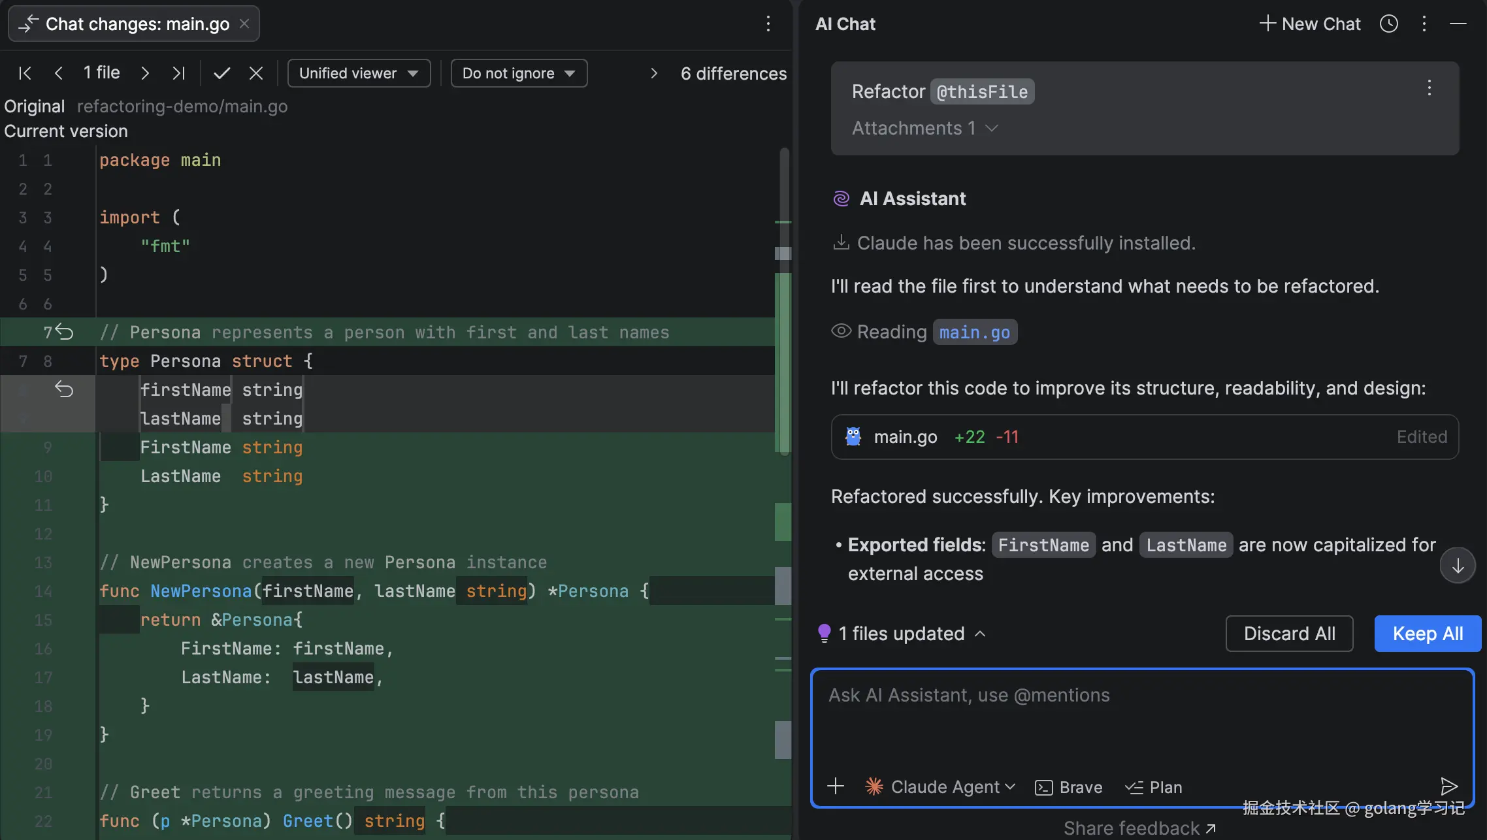Close Chat changes: main.go tab
The width and height of the screenshot is (1487, 840).
pyautogui.click(x=244, y=24)
